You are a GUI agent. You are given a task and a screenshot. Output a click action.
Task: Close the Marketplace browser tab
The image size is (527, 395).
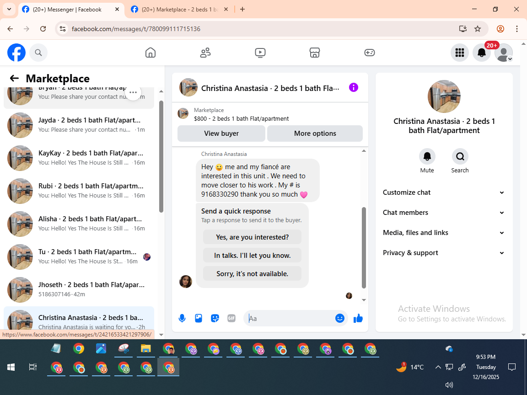click(226, 10)
